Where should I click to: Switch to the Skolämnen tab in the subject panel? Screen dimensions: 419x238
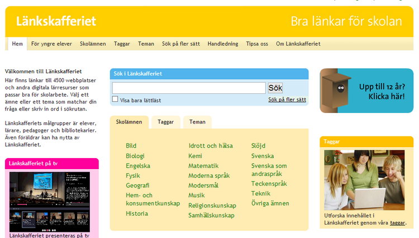[x=129, y=122]
